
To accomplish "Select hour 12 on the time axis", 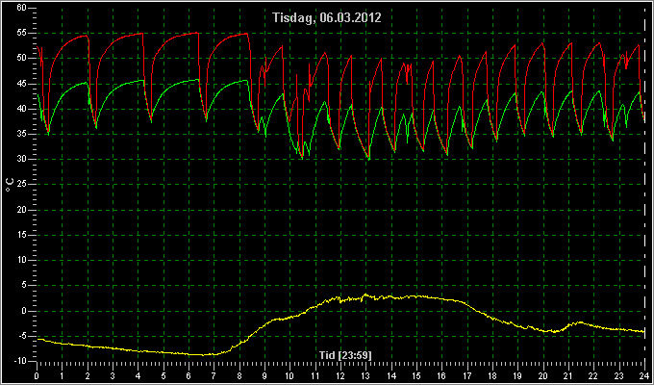I will (340, 376).
